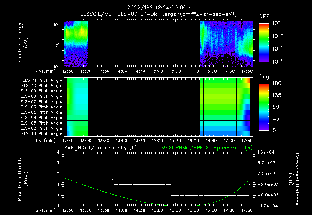312x215 pixels.
Task: Click the GMT(min) label under the pitch angle panel
Action: (46, 141)
